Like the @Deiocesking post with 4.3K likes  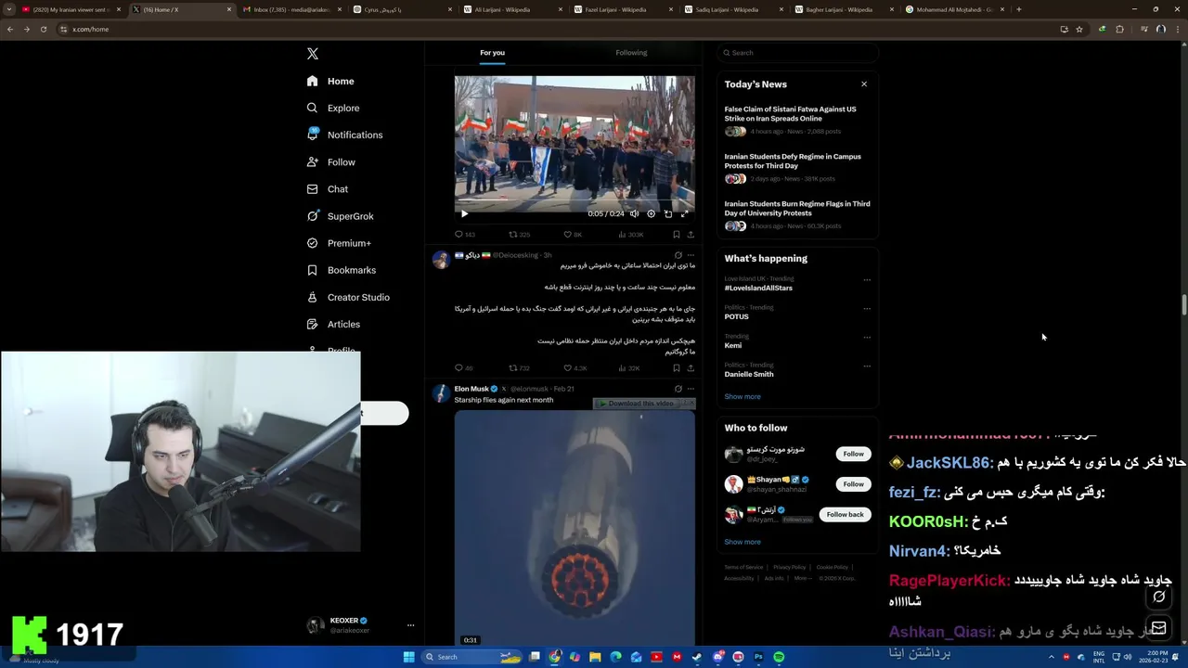point(575,368)
